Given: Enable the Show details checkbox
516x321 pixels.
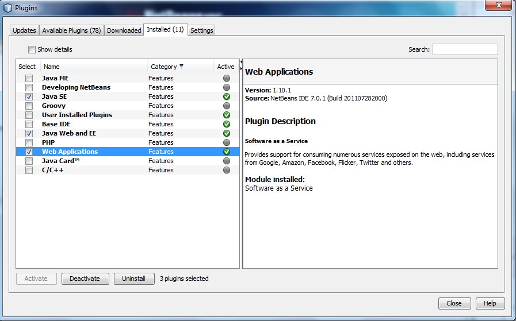Looking at the screenshot, I should pyautogui.click(x=32, y=49).
